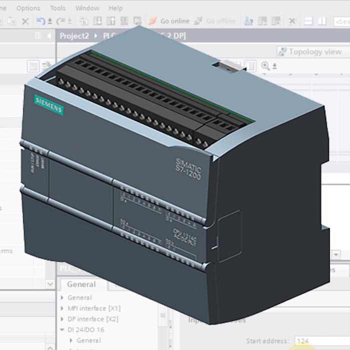Open the redo history dropdown arrow
The width and height of the screenshot is (350, 350).
pyautogui.click(x=69, y=21)
